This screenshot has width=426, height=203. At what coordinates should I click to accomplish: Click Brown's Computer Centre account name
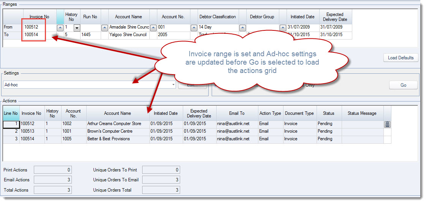pos(118,131)
